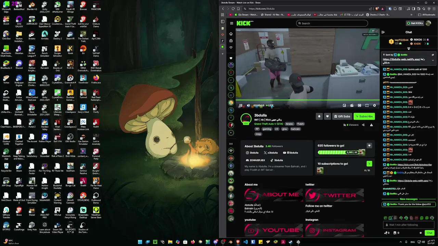Reload the page in Brave
438x246 pixels.
tap(233, 9)
